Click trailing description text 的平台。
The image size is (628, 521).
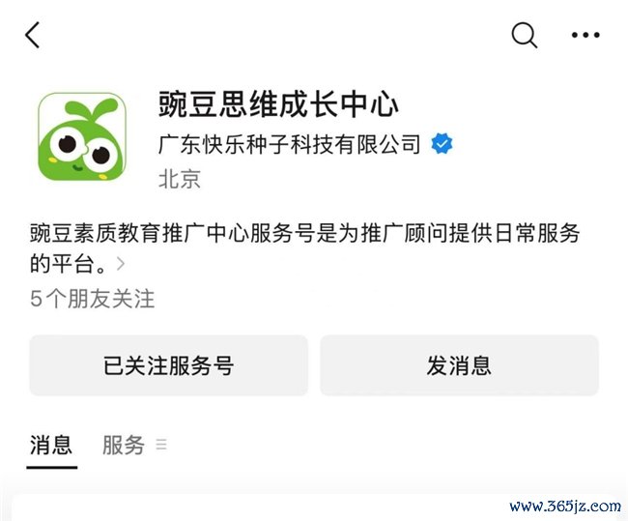[68, 264]
